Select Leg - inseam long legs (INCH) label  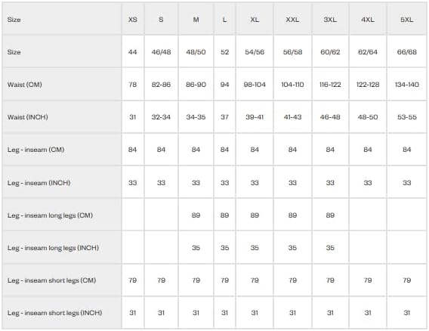pos(53,248)
